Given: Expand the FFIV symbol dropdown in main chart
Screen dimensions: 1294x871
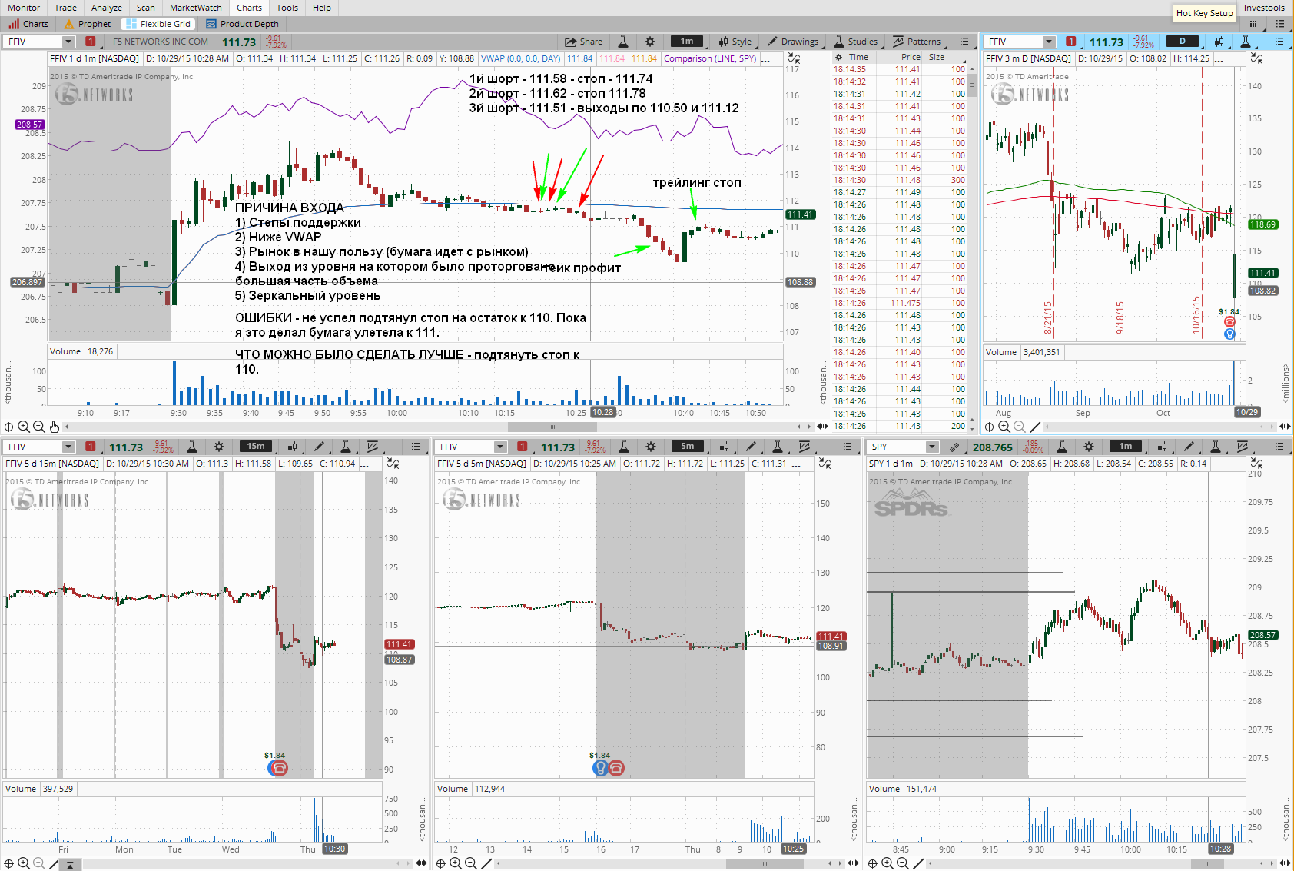Looking at the screenshot, I should point(68,42).
